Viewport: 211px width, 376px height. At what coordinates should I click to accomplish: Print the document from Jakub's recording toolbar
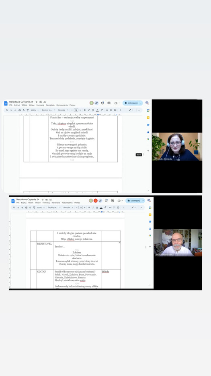pyautogui.click(x=26, y=208)
